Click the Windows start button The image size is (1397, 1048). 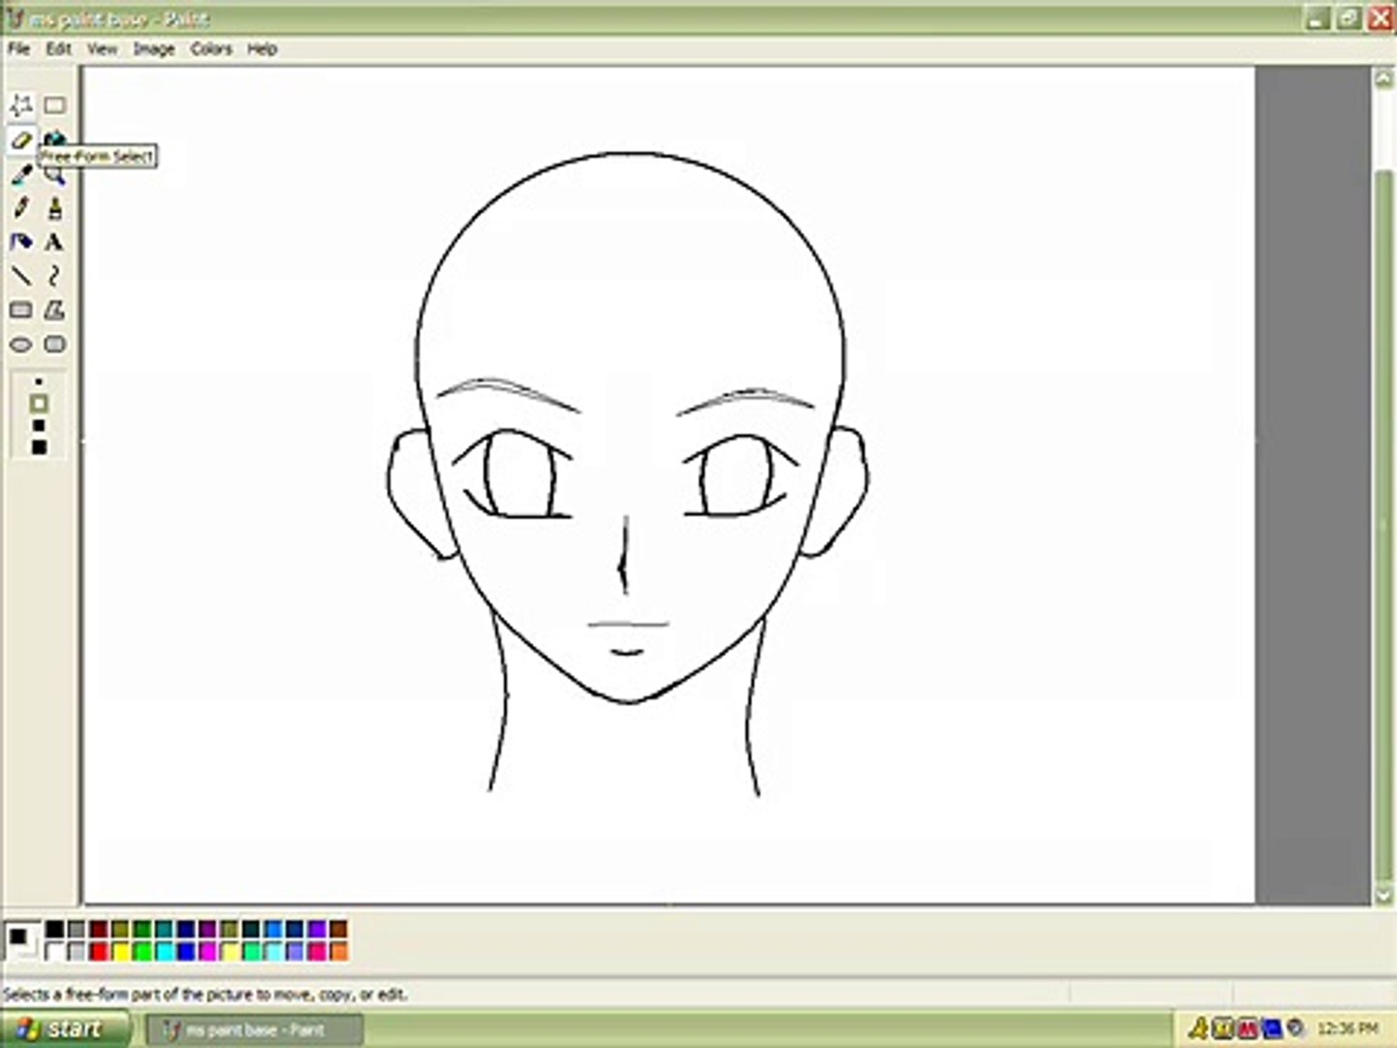[x=64, y=1029]
